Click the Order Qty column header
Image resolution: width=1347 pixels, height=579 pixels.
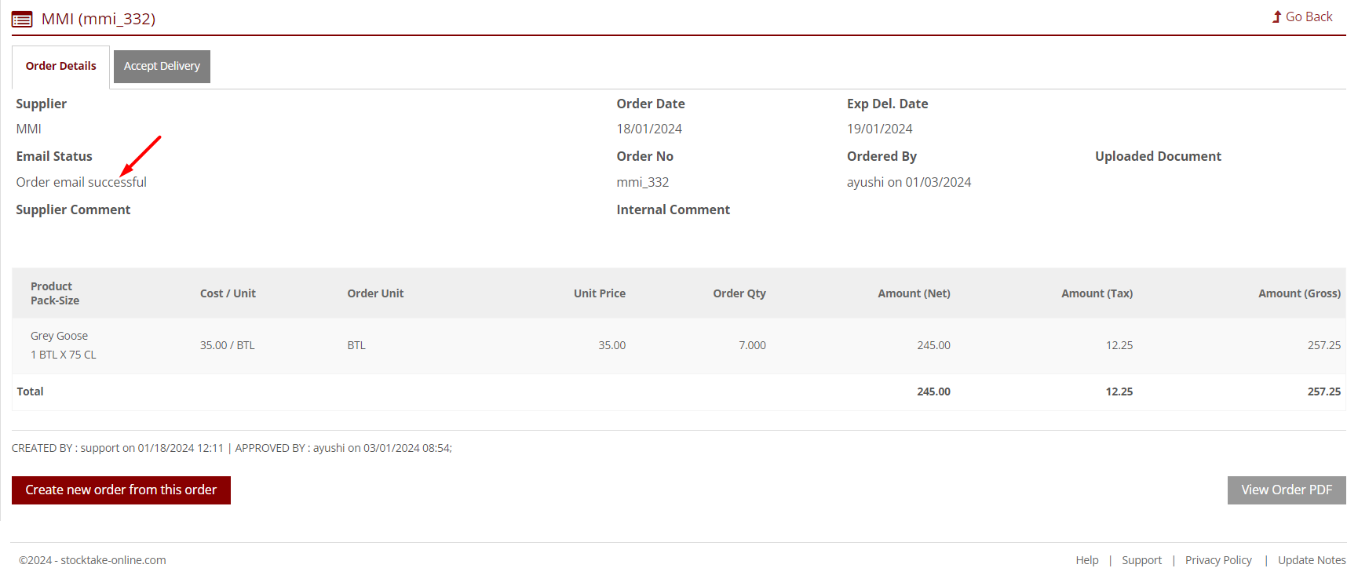pyautogui.click(x=739, y=293)
